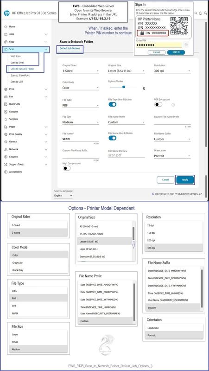Open Supplies via its droplet icon

(x=6, y=119)
